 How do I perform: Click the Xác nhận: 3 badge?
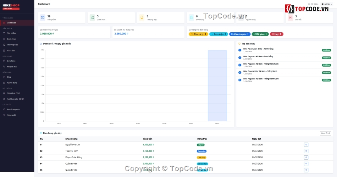219,34
